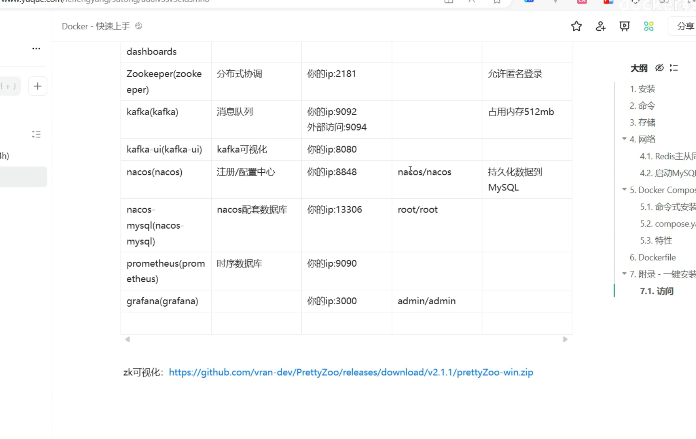This screenshot has width=696, height=439.
Task: Hide the 大纲 outline with the eye icon
Action: click(x=660, y=68)
